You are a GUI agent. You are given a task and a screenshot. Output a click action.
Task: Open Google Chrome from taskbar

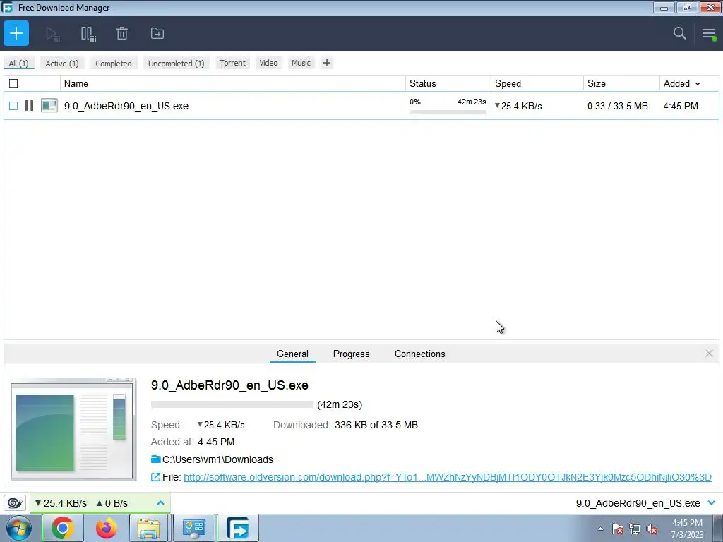[x=63, y=528]
